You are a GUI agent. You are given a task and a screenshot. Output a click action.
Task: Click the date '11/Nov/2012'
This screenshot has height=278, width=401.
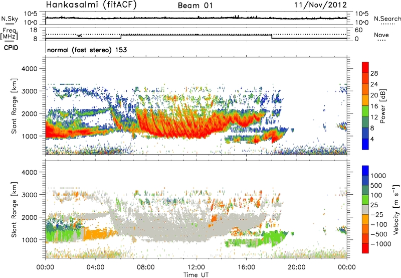pyautogui.click(x=320, y=5)
